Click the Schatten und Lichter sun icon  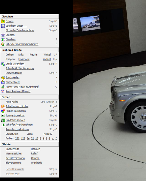coord(3,106)
